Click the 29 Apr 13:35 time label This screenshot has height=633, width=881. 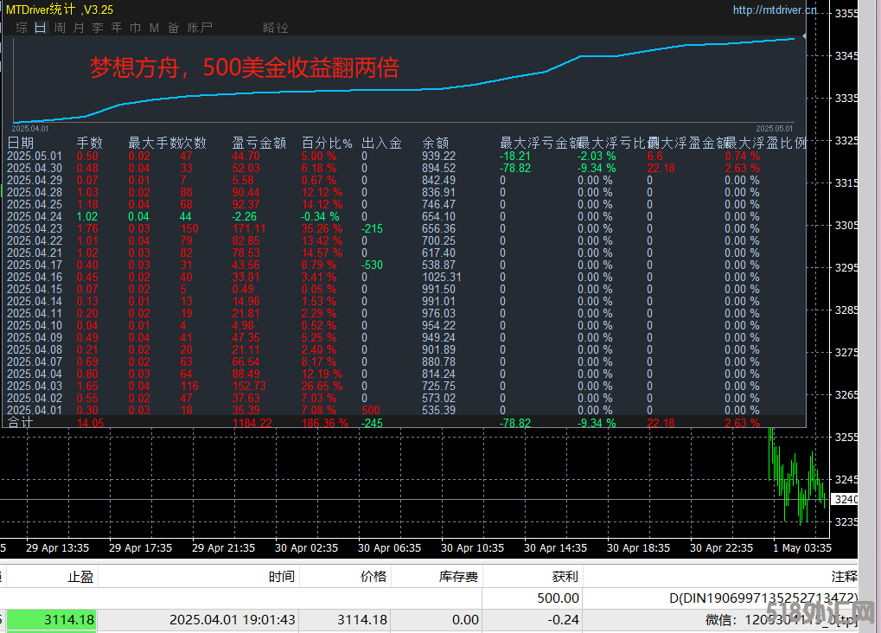pyautogui.click(x=57, y=547)
